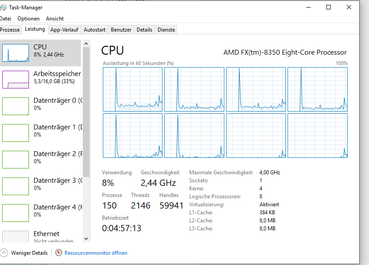
Task: Switch to the Autostart tab
Action: [x=94, y=29]
